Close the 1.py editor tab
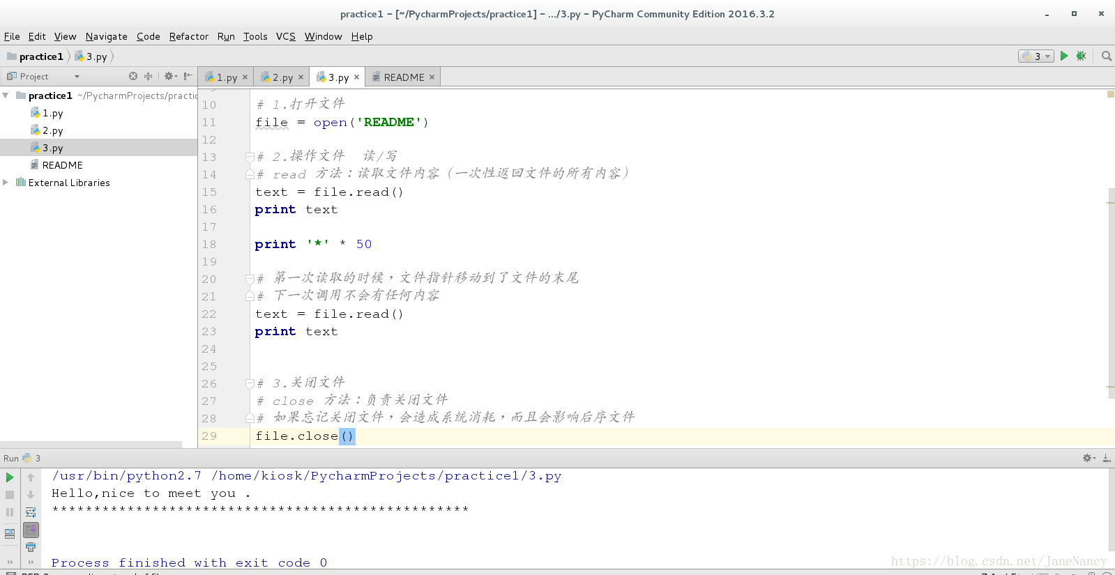The height and width of the screenshot is (575, 1115). (245, 77)
